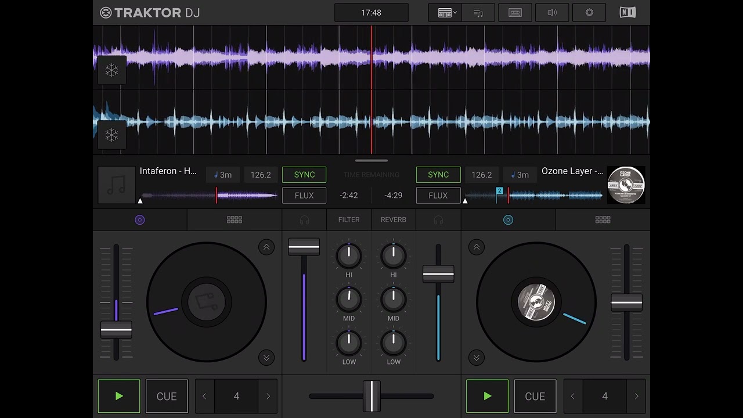Open the Ozone Layer album artwork
Viewport: 743px width, 418px height.
(x=626, y=185)
